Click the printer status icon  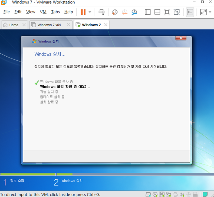[x=175, y=194]
